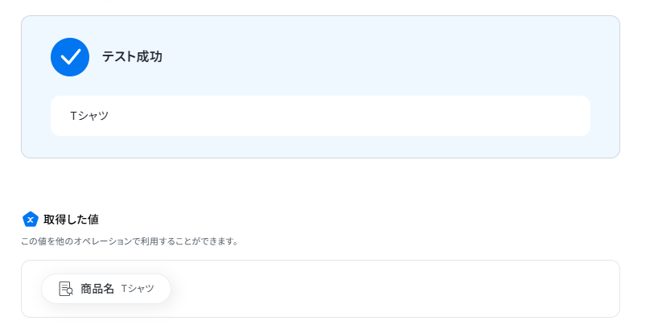This screenshot has height=333, width=646.
Task: Select the 商品名 label in the value chip
Action: point(97,289)
